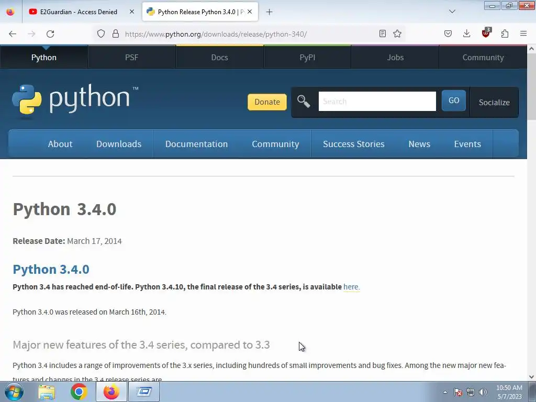Open the Firefox hamburger application menu
The image size is (536, 402).
click(x=523, y=33)
